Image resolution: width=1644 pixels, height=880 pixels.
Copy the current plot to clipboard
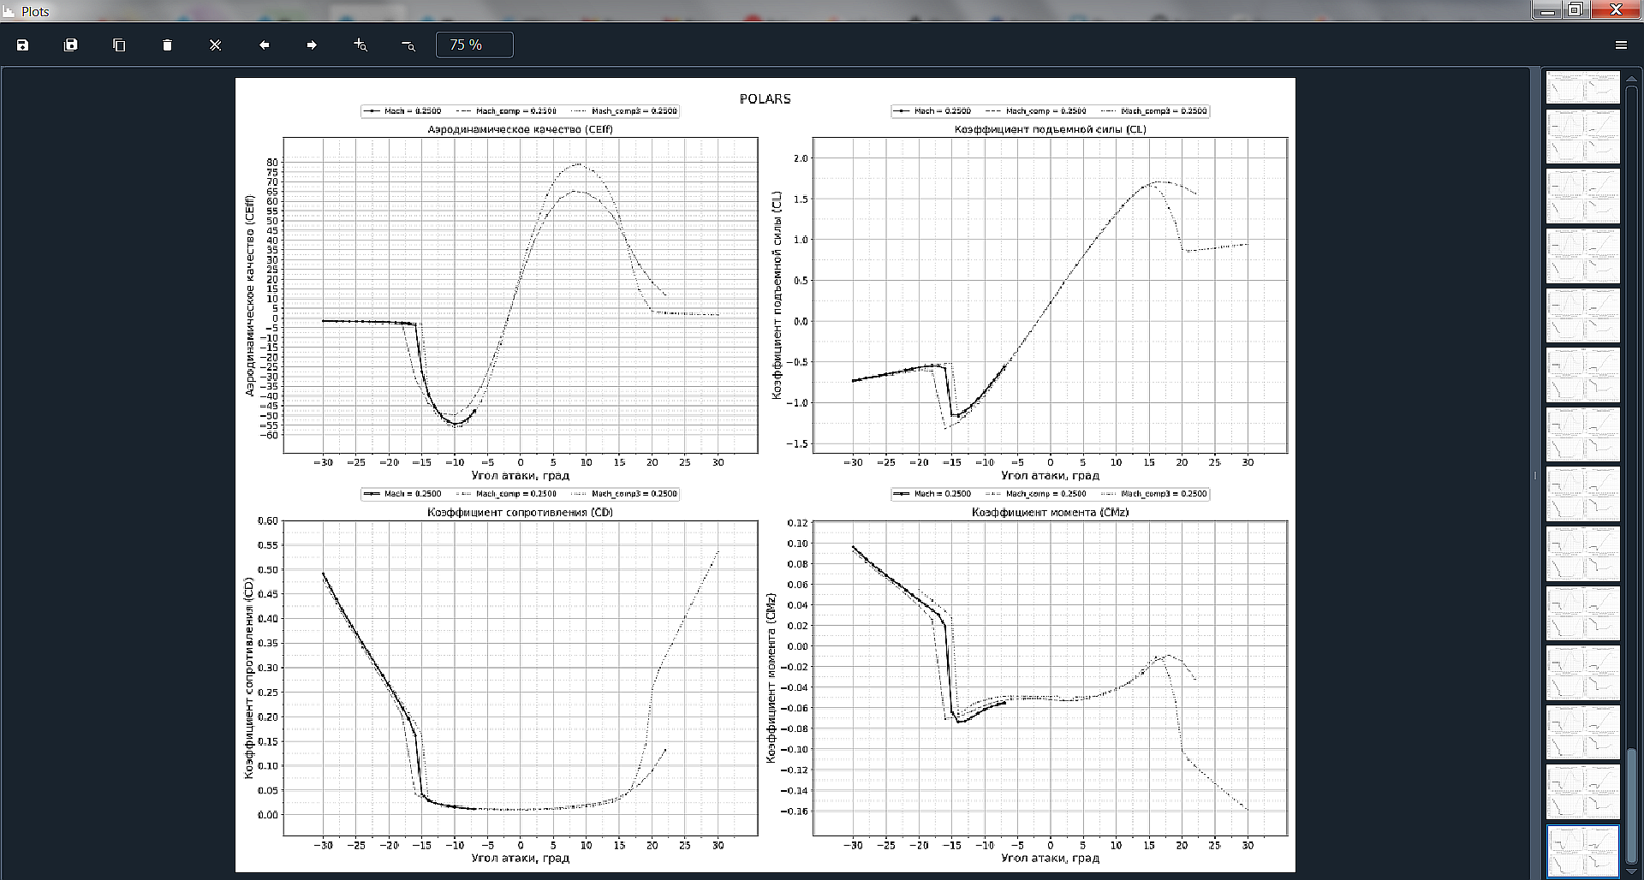119,45
